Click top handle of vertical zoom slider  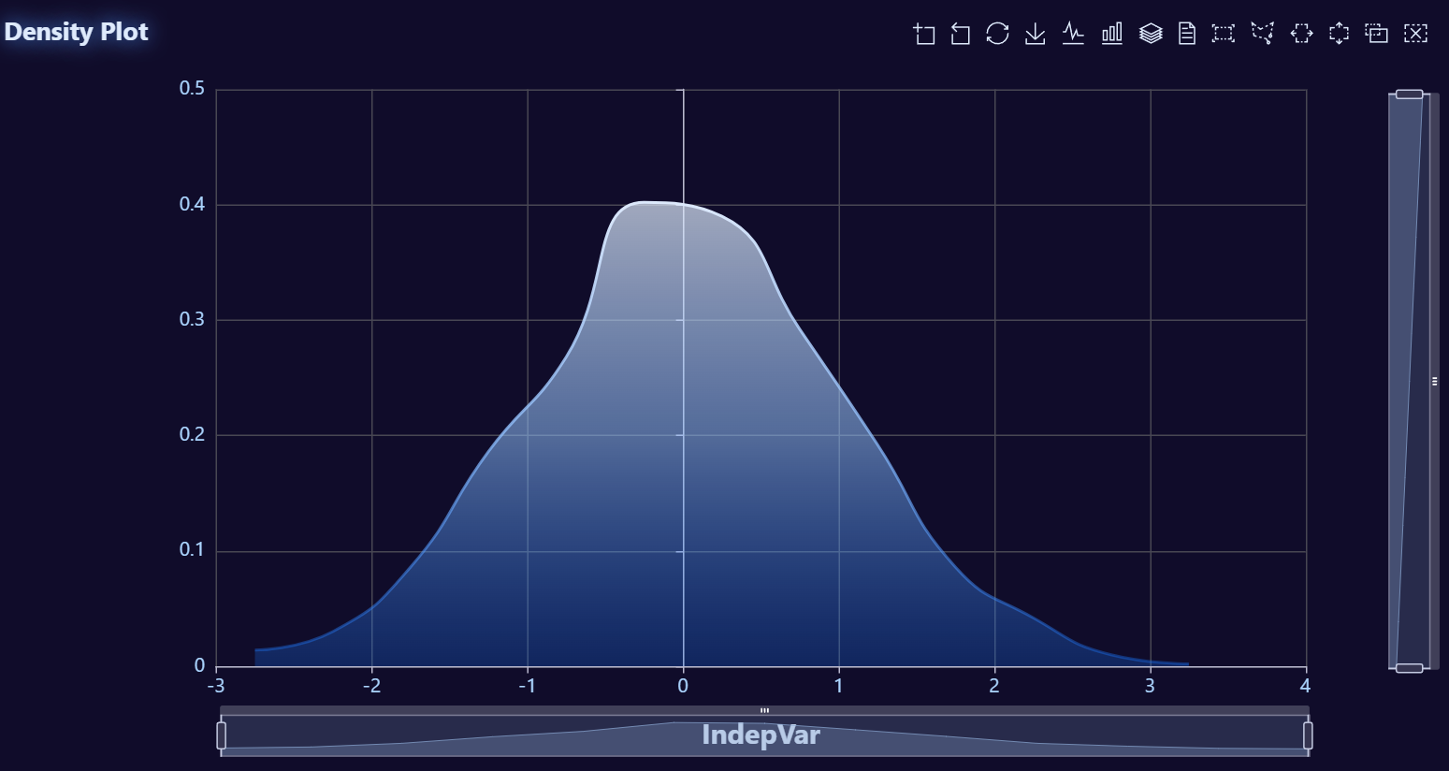click(1409, 95)
